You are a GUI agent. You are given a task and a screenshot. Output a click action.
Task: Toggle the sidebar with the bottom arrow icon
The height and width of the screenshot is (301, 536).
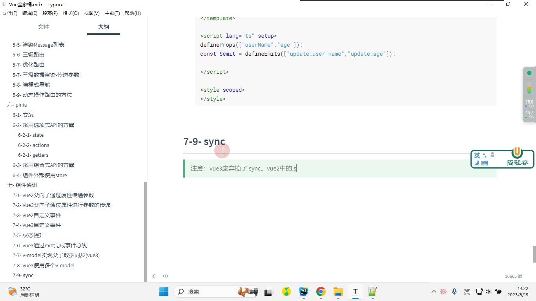point(153,276)
